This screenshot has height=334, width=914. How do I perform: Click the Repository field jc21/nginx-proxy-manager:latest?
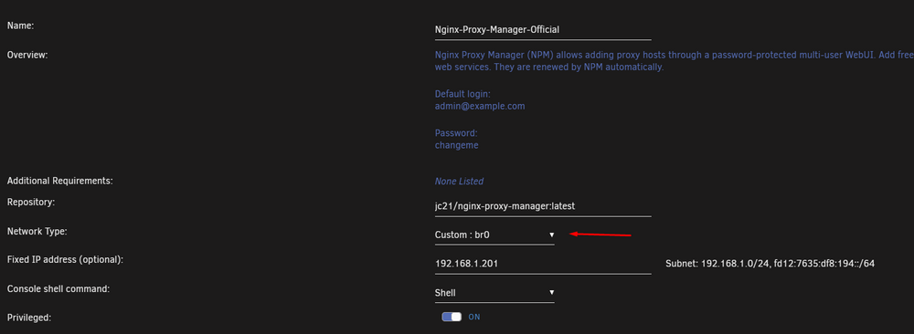(x=543, y=206)
